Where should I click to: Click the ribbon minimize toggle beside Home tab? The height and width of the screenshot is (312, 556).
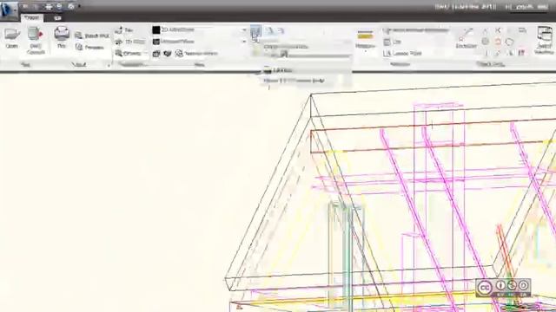tap(58, 17)
